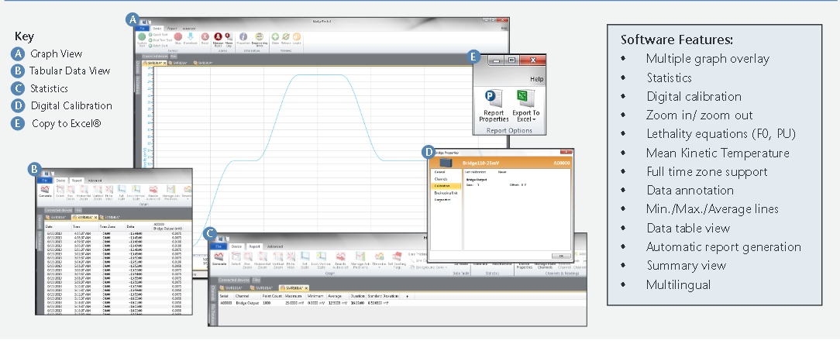The height and width of the screenshot is (358, 840).
Task: Click the Generate report icon in tabular window
Action: (46, 190)
